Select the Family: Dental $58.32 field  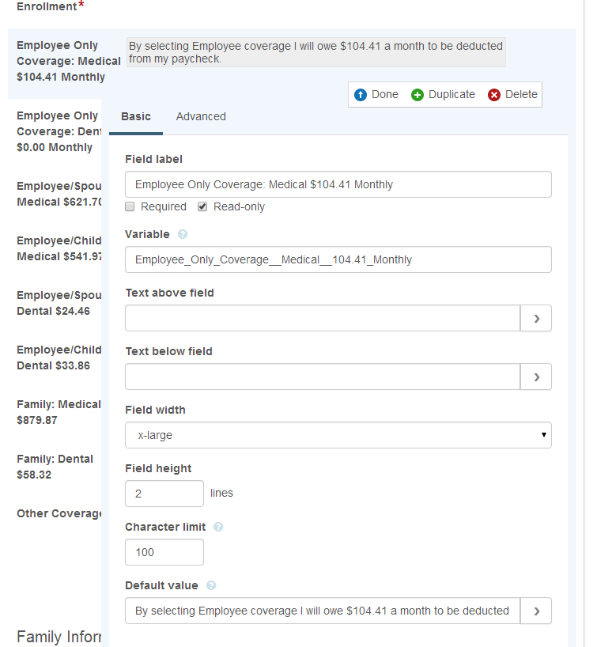click(55, 466)
